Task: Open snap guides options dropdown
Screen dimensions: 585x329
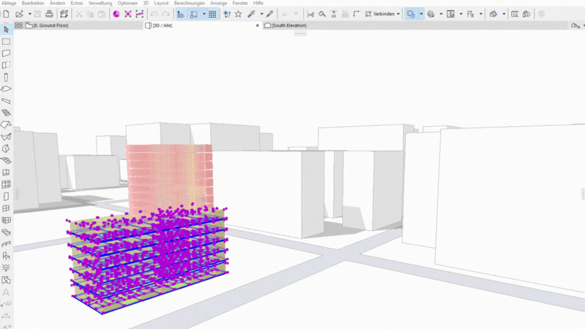Action: pos(204,14)
